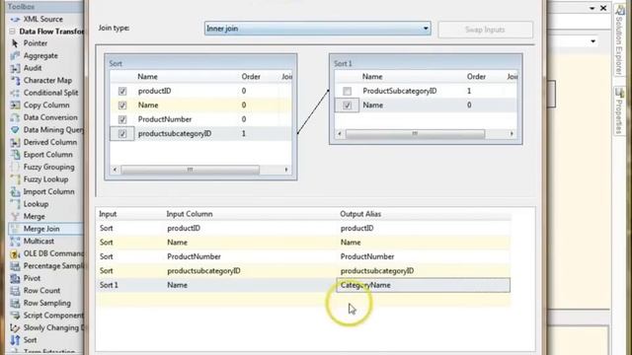
Task: Click the Data Mining Query icon
Action: 15,129
